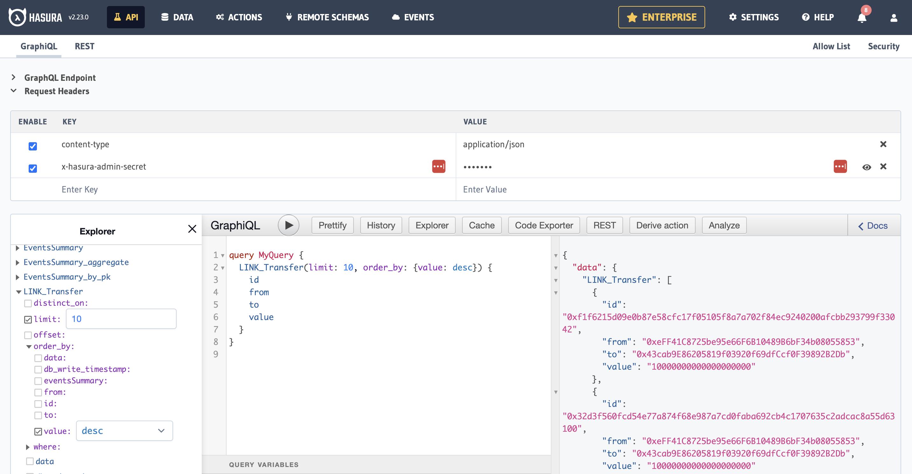
Task: Click the Prettify button
Action: [x=332, y=225]
